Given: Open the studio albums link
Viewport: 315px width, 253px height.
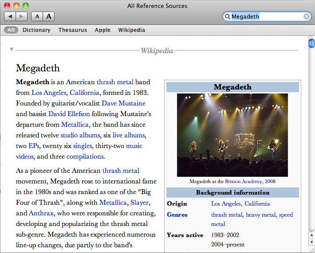Looking at the screenshot, I should [x=80, y=135].
